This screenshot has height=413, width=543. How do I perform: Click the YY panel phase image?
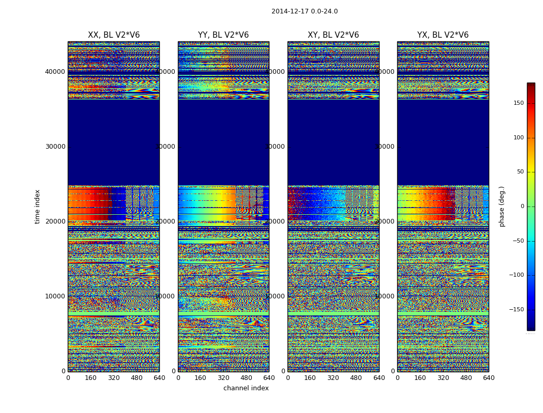pos(223,206)
